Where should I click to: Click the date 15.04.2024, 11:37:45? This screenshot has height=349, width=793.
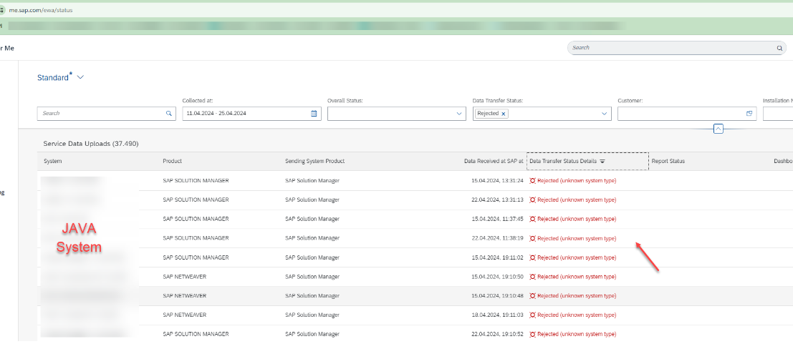tap(497, 220)
